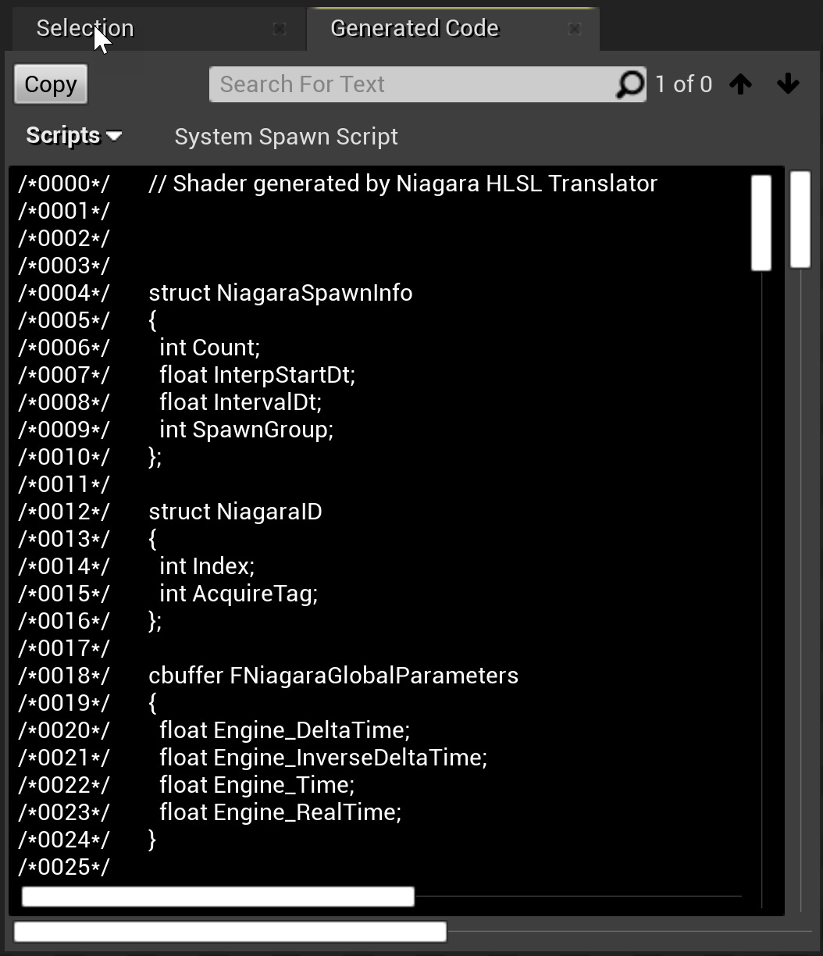Click the '1 of 0' result counter
Screen dimensions: 823x956
[683, 84]
